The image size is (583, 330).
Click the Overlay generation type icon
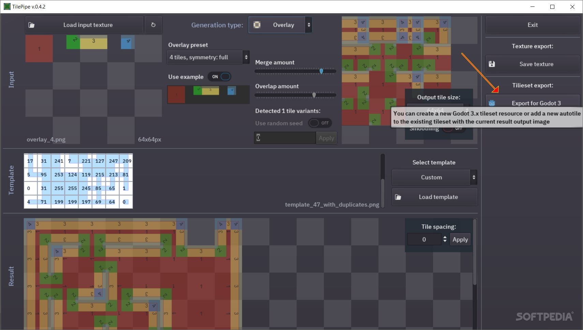257,25
